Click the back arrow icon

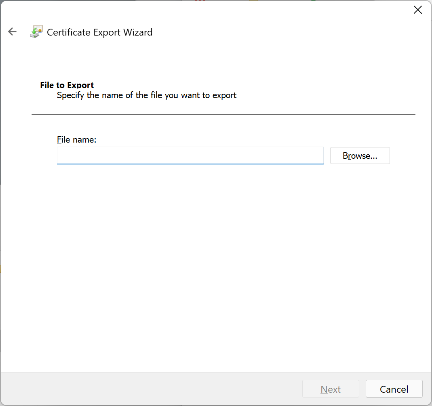pyautogui.click(x=13, y=32)
